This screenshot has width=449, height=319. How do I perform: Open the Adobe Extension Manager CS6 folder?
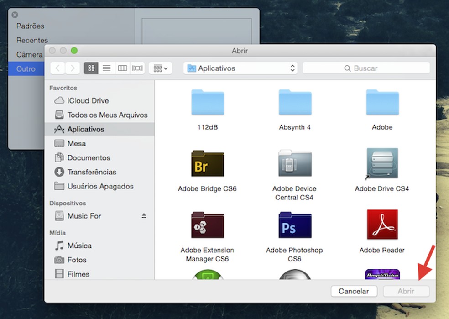[x=207, y=225]
